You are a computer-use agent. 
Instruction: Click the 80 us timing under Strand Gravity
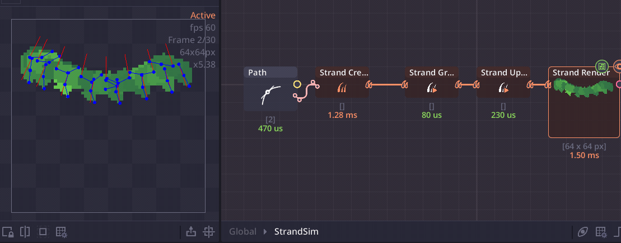[432, 115]
